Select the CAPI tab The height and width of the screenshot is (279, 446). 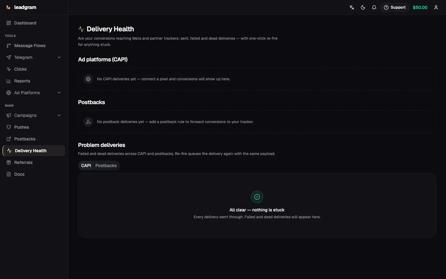point(86,166)
